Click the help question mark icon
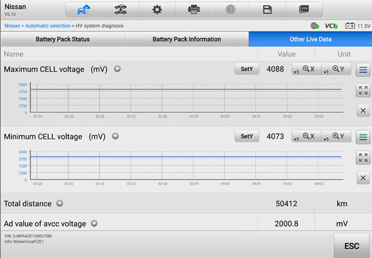 pyautogui.click(x=230, y=10)
